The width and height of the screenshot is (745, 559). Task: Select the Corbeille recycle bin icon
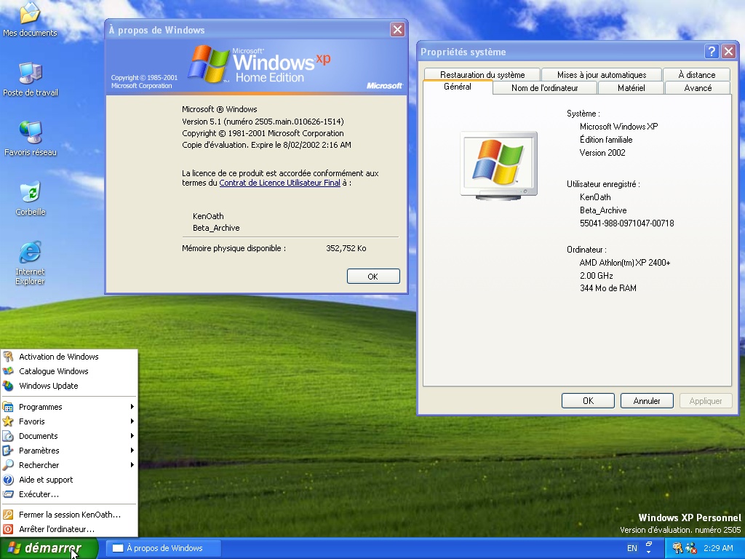click(x=31, y=198)
